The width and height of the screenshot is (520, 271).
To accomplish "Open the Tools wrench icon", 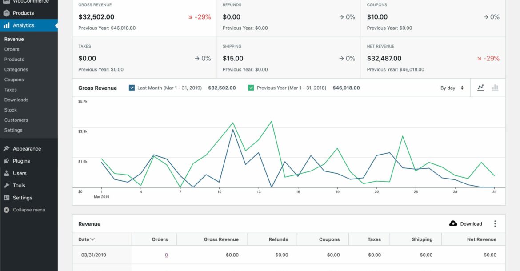I will [6, 185].
